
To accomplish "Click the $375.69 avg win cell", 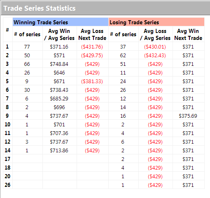I will [188, 116].
